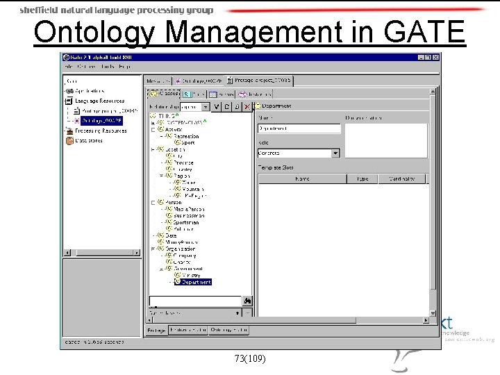Expand the SYSTEM-CLASS node
Viewport: 500px width, 375px height.
pos(153,123)
